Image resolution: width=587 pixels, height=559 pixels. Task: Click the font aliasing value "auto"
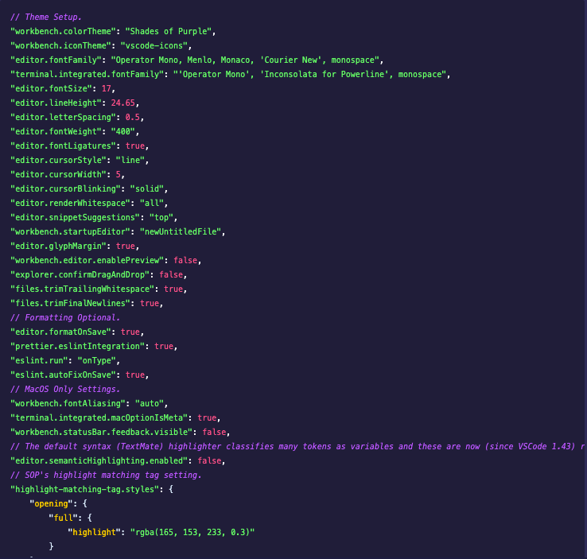click(150, 403)
